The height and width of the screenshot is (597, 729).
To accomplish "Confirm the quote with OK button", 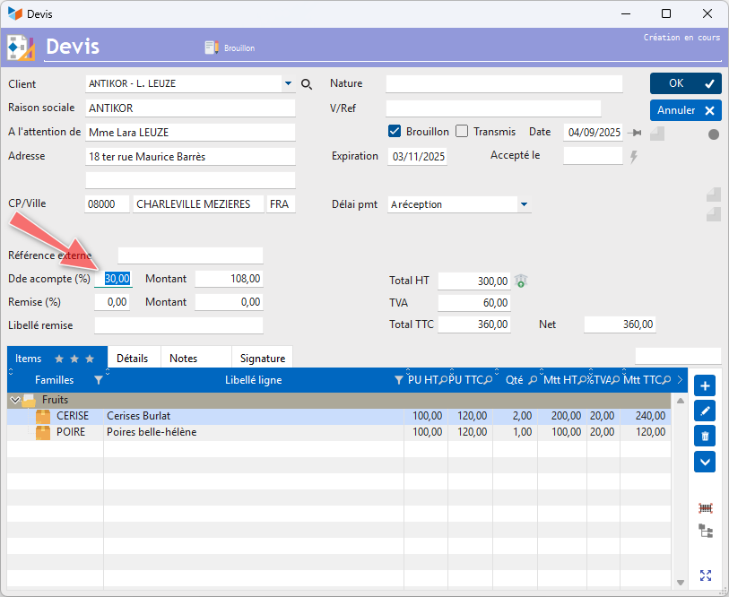I will (686, 83).
